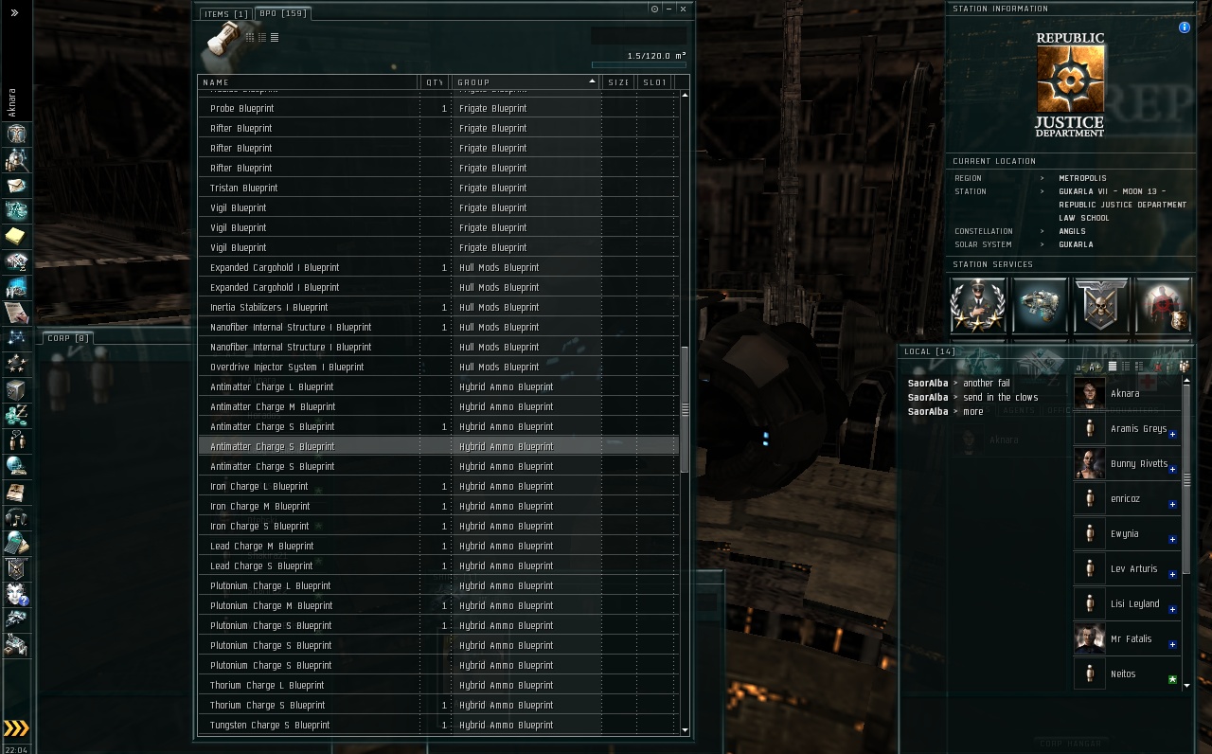Open the skull shield militia station service
The height and width of the screenshot is (754, 1212).
tap(1101, 305)
